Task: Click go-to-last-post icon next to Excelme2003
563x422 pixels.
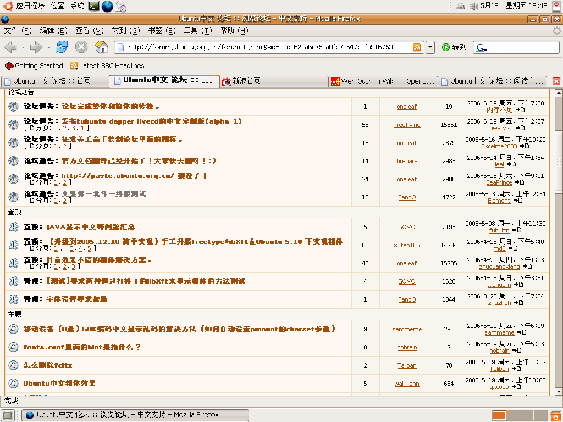Action: pyautogui.click(x=525, y=146)
